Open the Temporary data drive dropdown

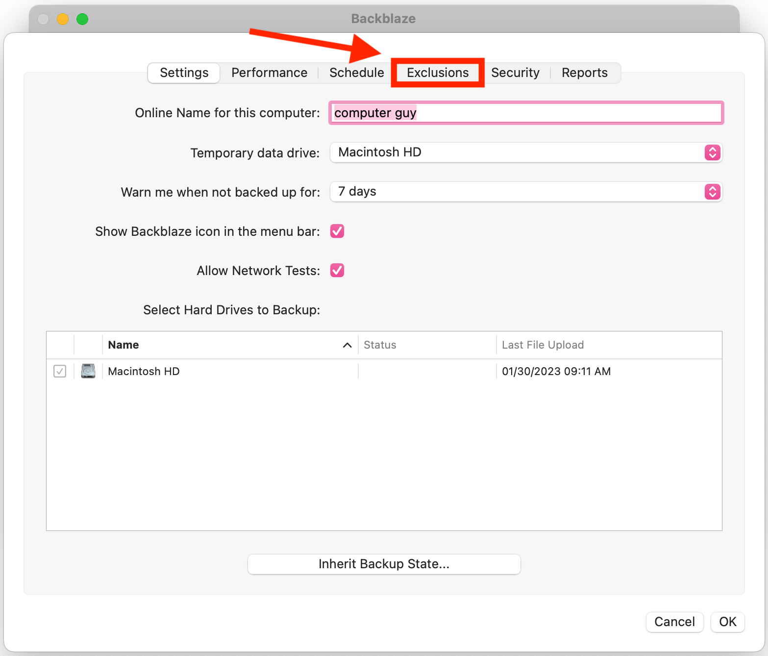pos(525,152)
